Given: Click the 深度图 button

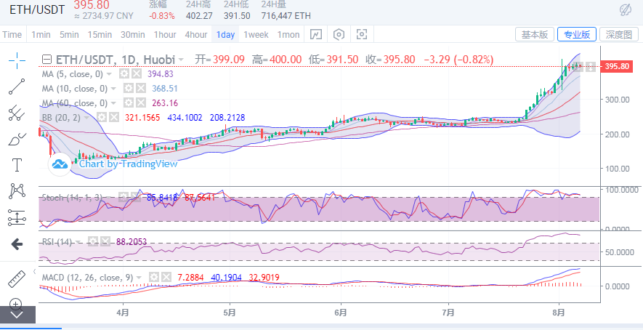Looking at the screenshot, I should 620,34.
